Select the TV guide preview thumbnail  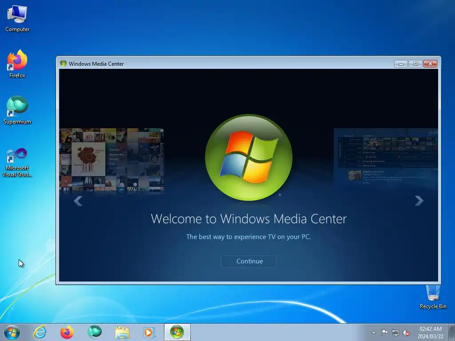point(386,158)
